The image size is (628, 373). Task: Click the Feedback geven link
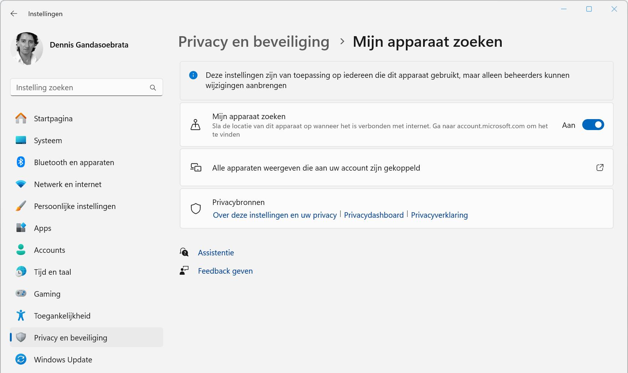225,271
